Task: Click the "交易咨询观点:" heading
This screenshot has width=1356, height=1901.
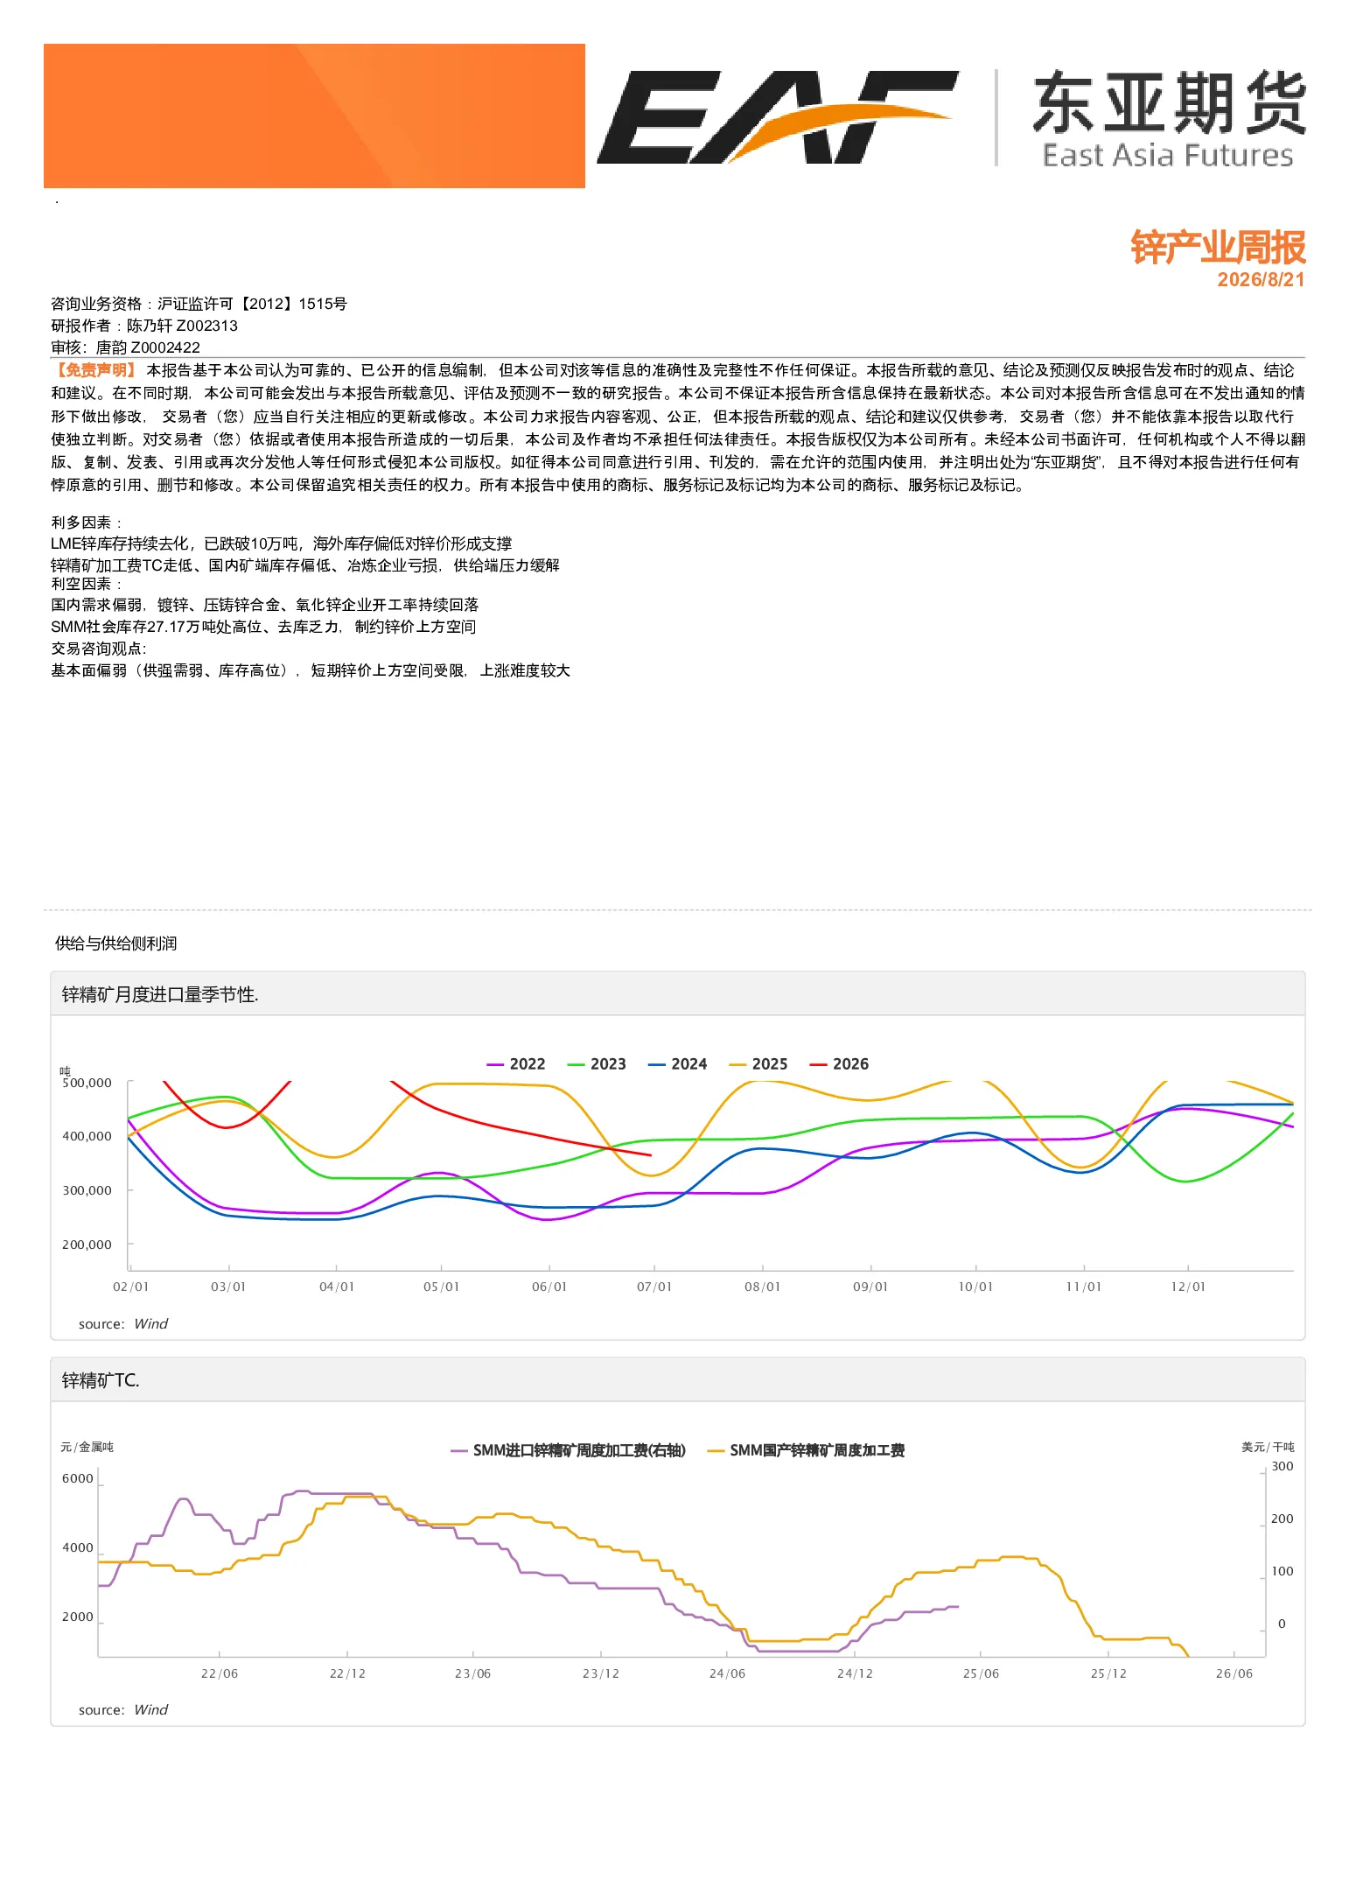Action: pyautogui.click(x=99, y=649)
